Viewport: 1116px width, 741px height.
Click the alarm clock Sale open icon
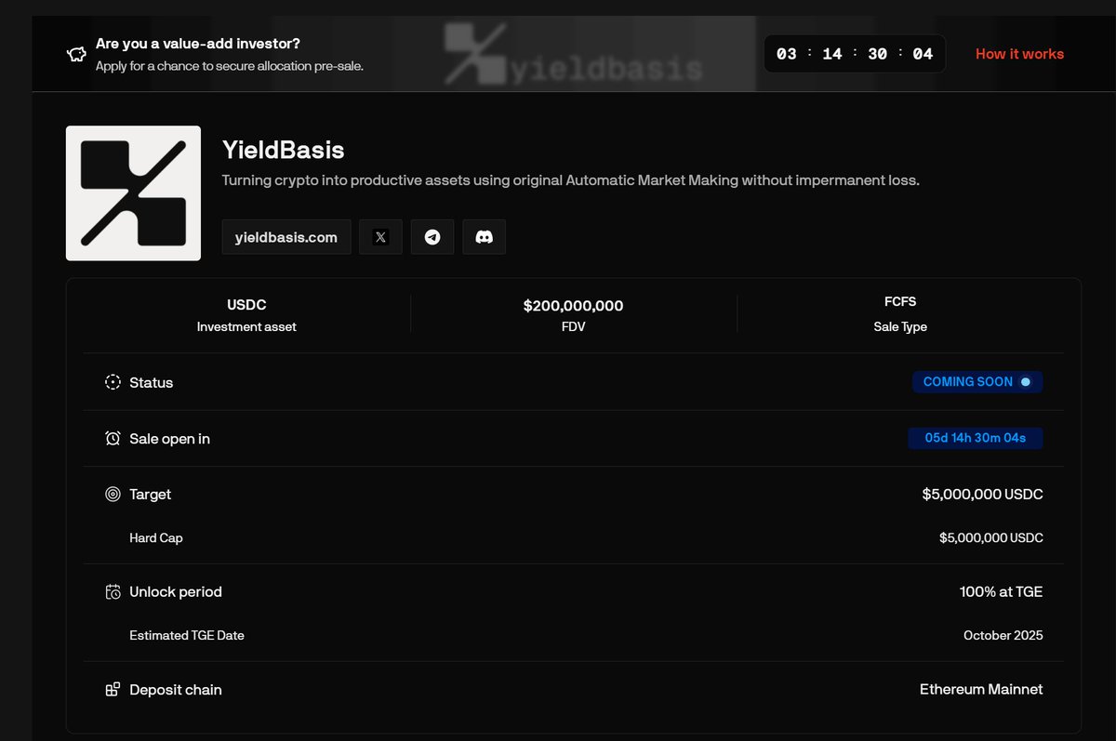pos(113,439)
